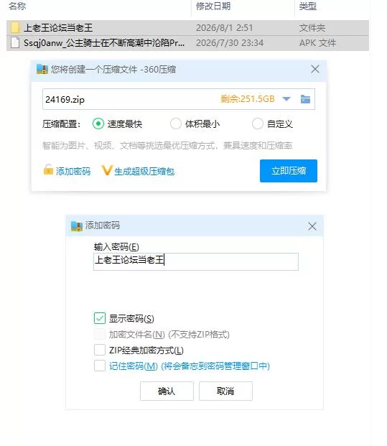The height and width of the screenshot is (446, 387).
Task: Sort by the 修改日期 column header
Action: point(213,6)
